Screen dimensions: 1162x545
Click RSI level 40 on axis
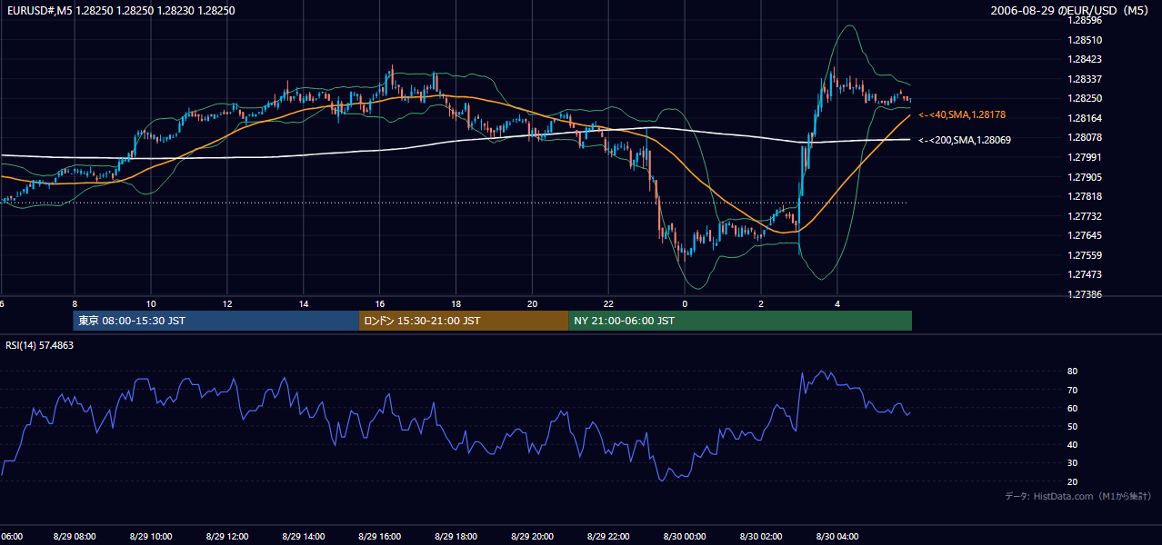coord(1073,444)
